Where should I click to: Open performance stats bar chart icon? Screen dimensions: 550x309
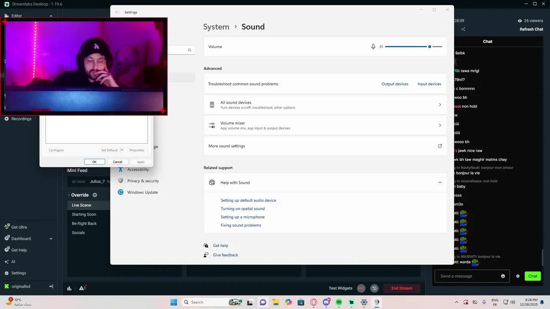(x=70, y=288)
